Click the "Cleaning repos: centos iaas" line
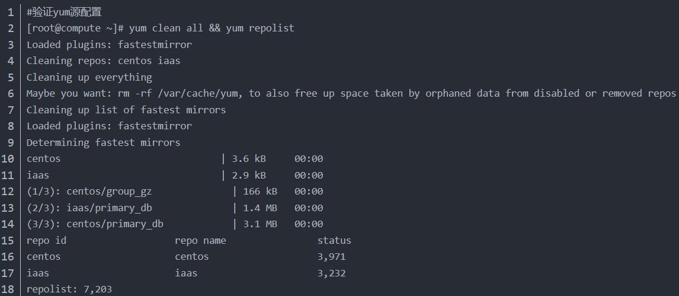The width and height of the screenshot is (679, 296). click(103, 61)
